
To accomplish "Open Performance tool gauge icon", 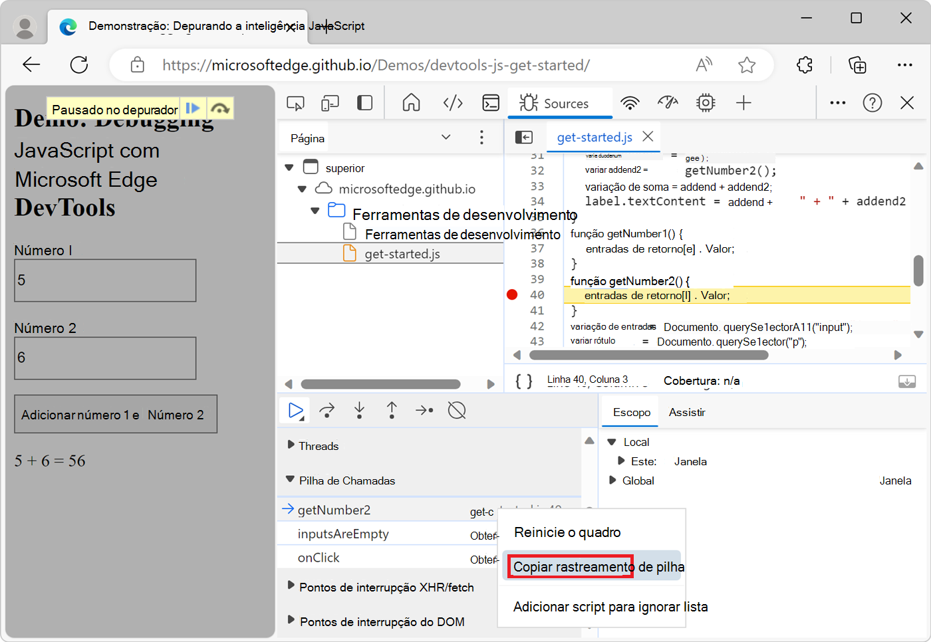I will tap(668, 103).
